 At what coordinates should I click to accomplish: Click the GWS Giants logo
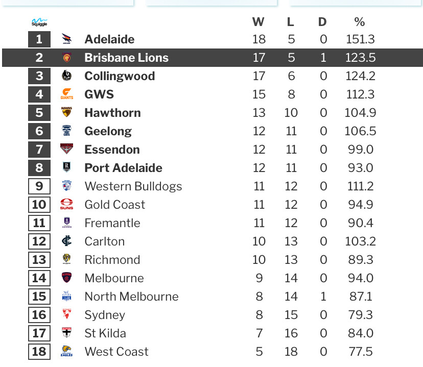tap(66, 94)
